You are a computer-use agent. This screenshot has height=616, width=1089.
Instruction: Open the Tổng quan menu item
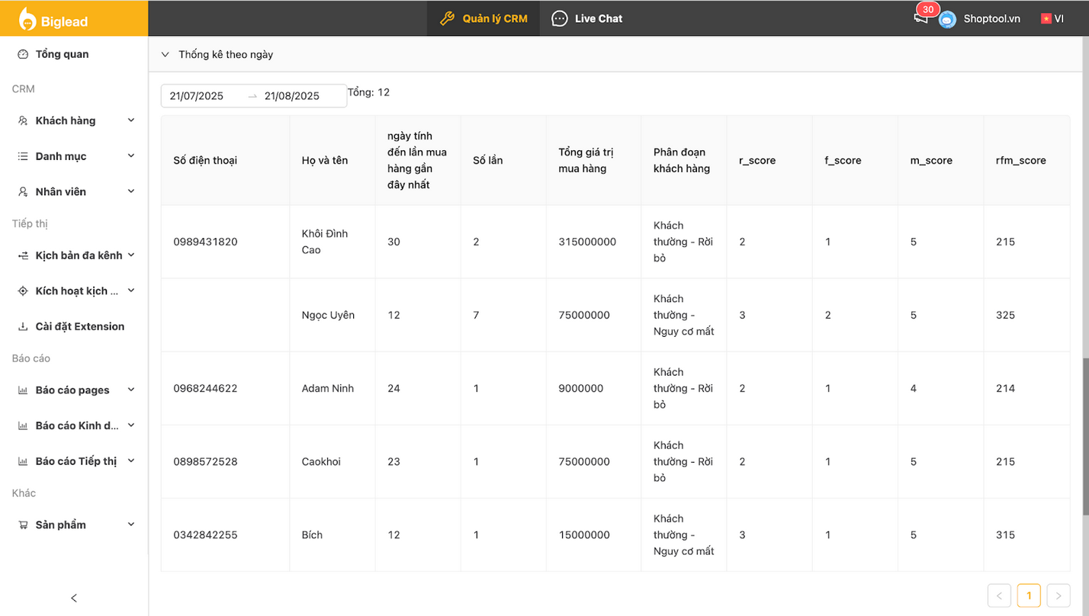click(x=74, y=54)
